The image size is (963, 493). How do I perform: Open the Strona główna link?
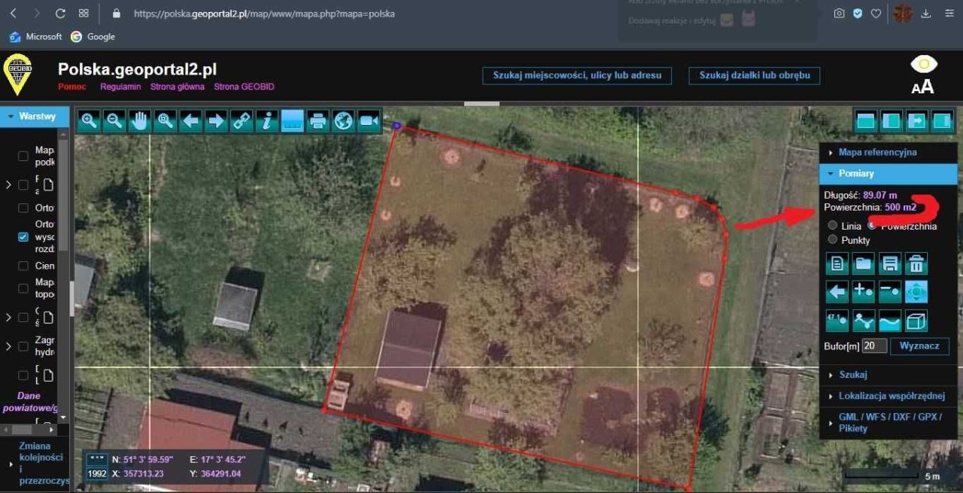[x=177, y=87]
